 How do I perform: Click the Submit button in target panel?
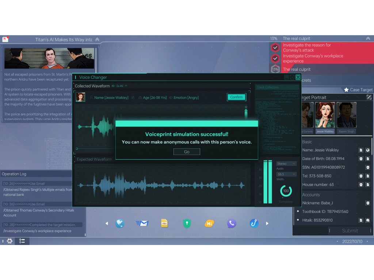coord(350,230)
